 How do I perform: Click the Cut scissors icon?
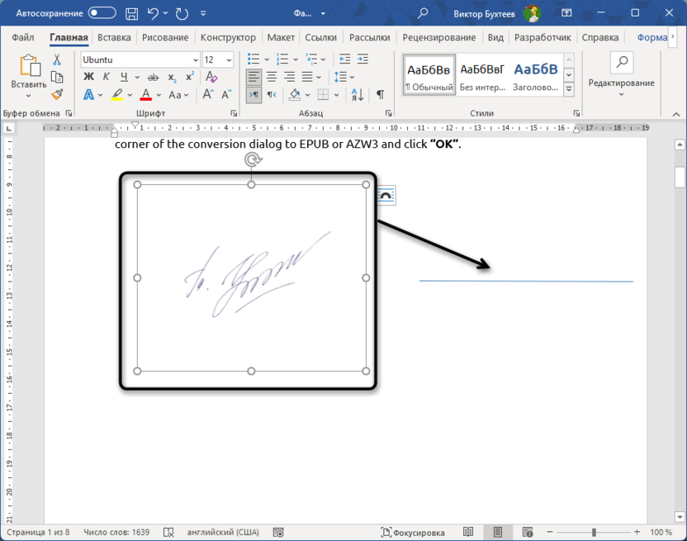click(57, 59)
